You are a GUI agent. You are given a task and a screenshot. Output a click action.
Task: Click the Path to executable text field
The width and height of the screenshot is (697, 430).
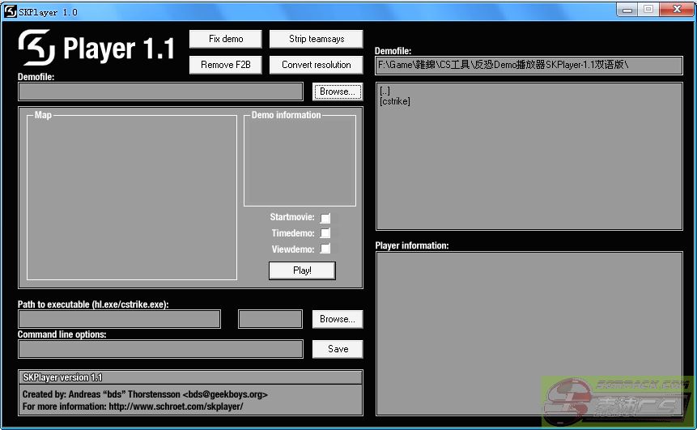tap(119, 319)
